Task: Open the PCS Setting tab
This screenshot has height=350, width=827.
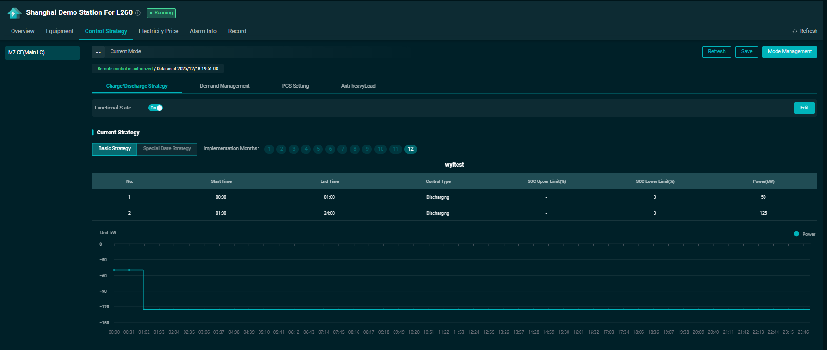Action: (295, 86)
